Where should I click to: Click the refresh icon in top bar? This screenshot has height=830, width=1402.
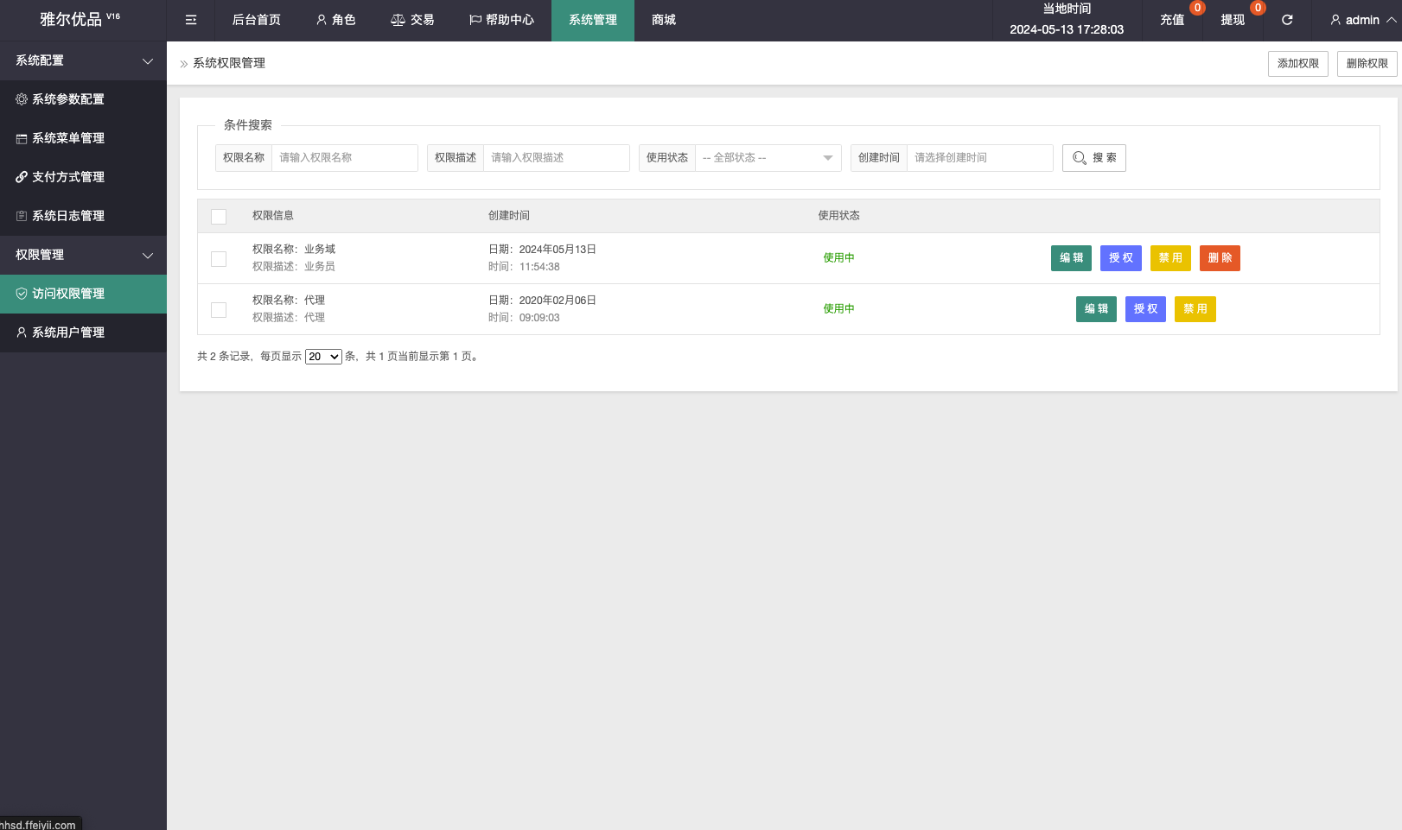click(x=1287, y=20)
